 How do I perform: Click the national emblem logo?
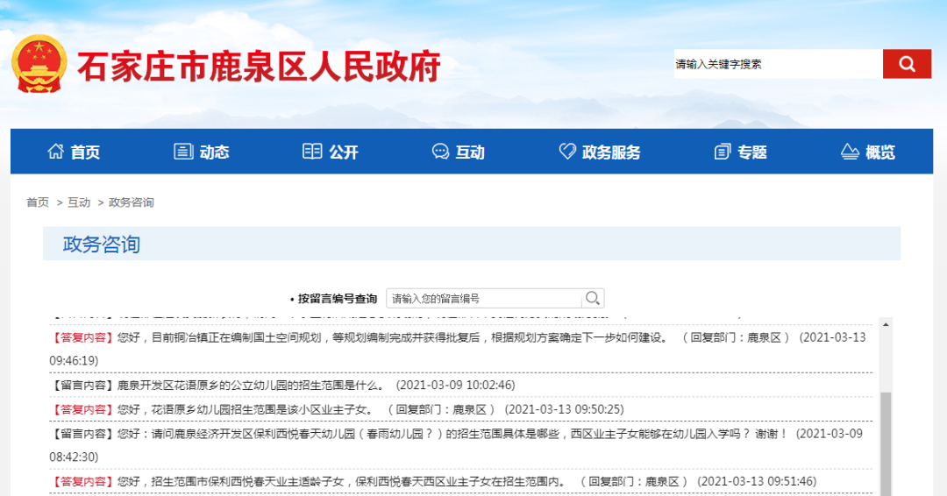pyautogui.click(x=39, y=65)
